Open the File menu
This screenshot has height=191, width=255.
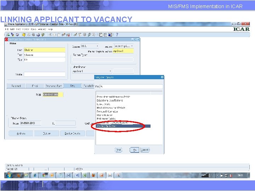(7, 29)
